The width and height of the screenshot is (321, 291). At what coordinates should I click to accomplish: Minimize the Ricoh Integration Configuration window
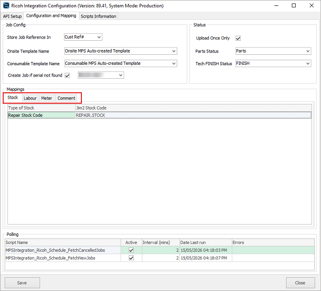[x=276, y=5]
